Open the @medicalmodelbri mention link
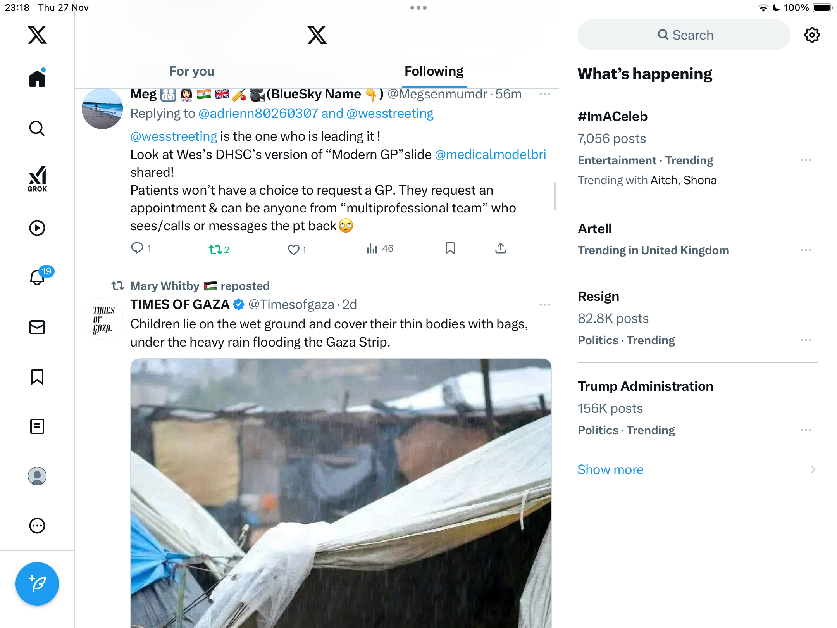Image resolution: width=837 pixels, height=628 pixels. pyautogui.click(x=490, y=154)
